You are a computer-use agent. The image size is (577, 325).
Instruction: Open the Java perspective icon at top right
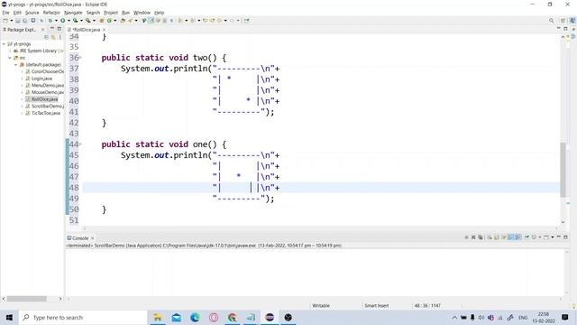(x=572, y=21)
